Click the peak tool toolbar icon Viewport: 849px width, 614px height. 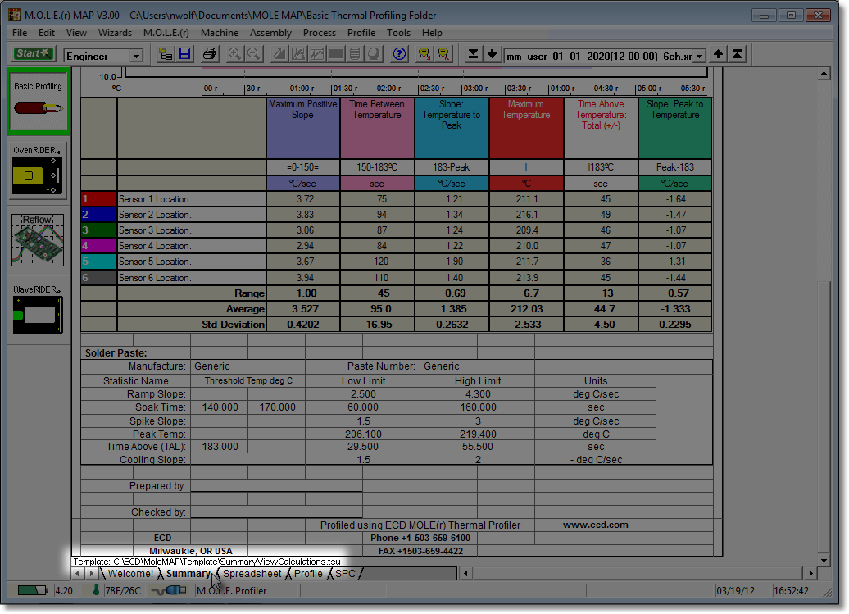click(298, 54)
